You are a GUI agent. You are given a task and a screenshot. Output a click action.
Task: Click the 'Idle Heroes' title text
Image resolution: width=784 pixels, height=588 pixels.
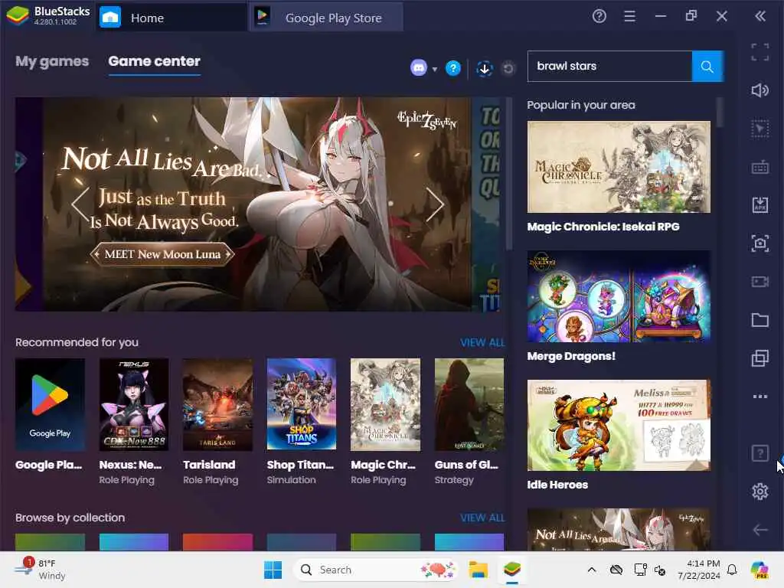tap(557, 485)
